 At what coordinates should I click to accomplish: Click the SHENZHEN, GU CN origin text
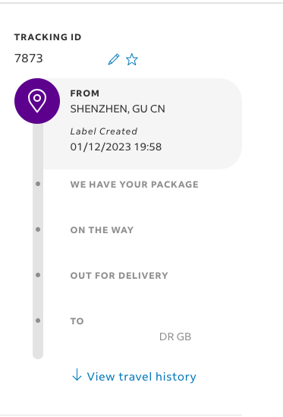click(x=118, y=109)
